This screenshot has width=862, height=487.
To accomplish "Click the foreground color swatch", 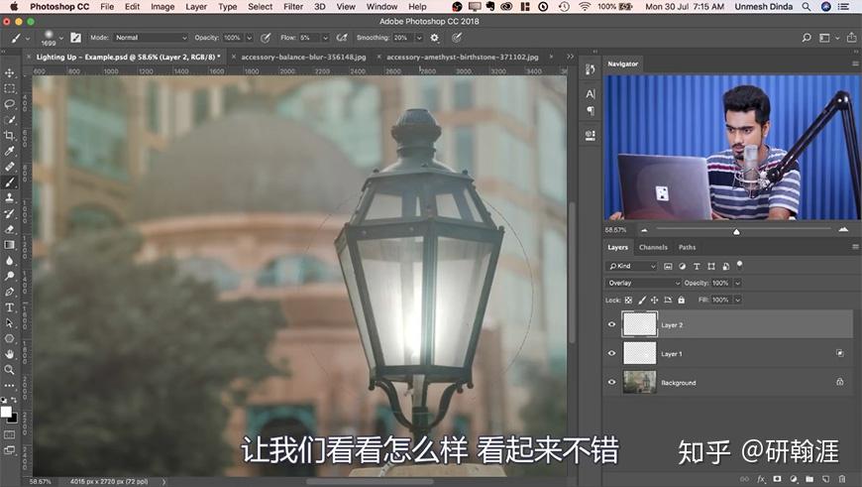I will click(6, 412).
